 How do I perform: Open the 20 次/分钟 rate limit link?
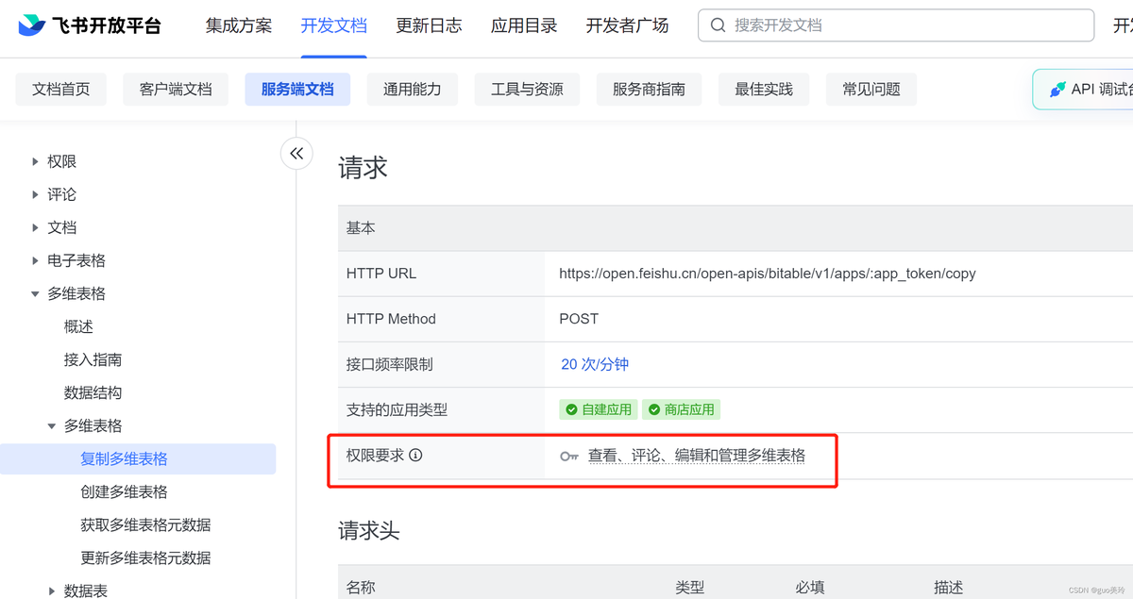(595, 364)
